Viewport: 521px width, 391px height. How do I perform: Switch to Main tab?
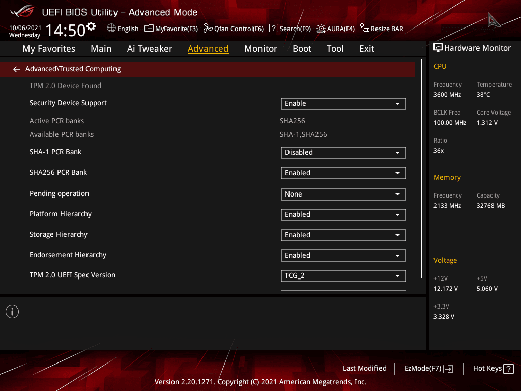tap(101, 49)
